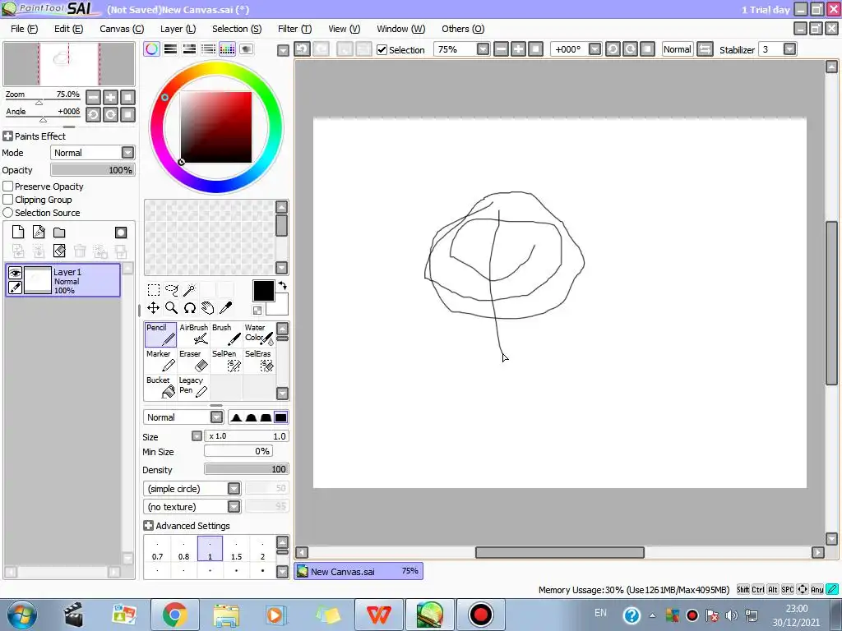The height and width of the screenshot is (631, 842).
Task: Switch to the New Canvas.sai tab
Action: tap(359, 572)
